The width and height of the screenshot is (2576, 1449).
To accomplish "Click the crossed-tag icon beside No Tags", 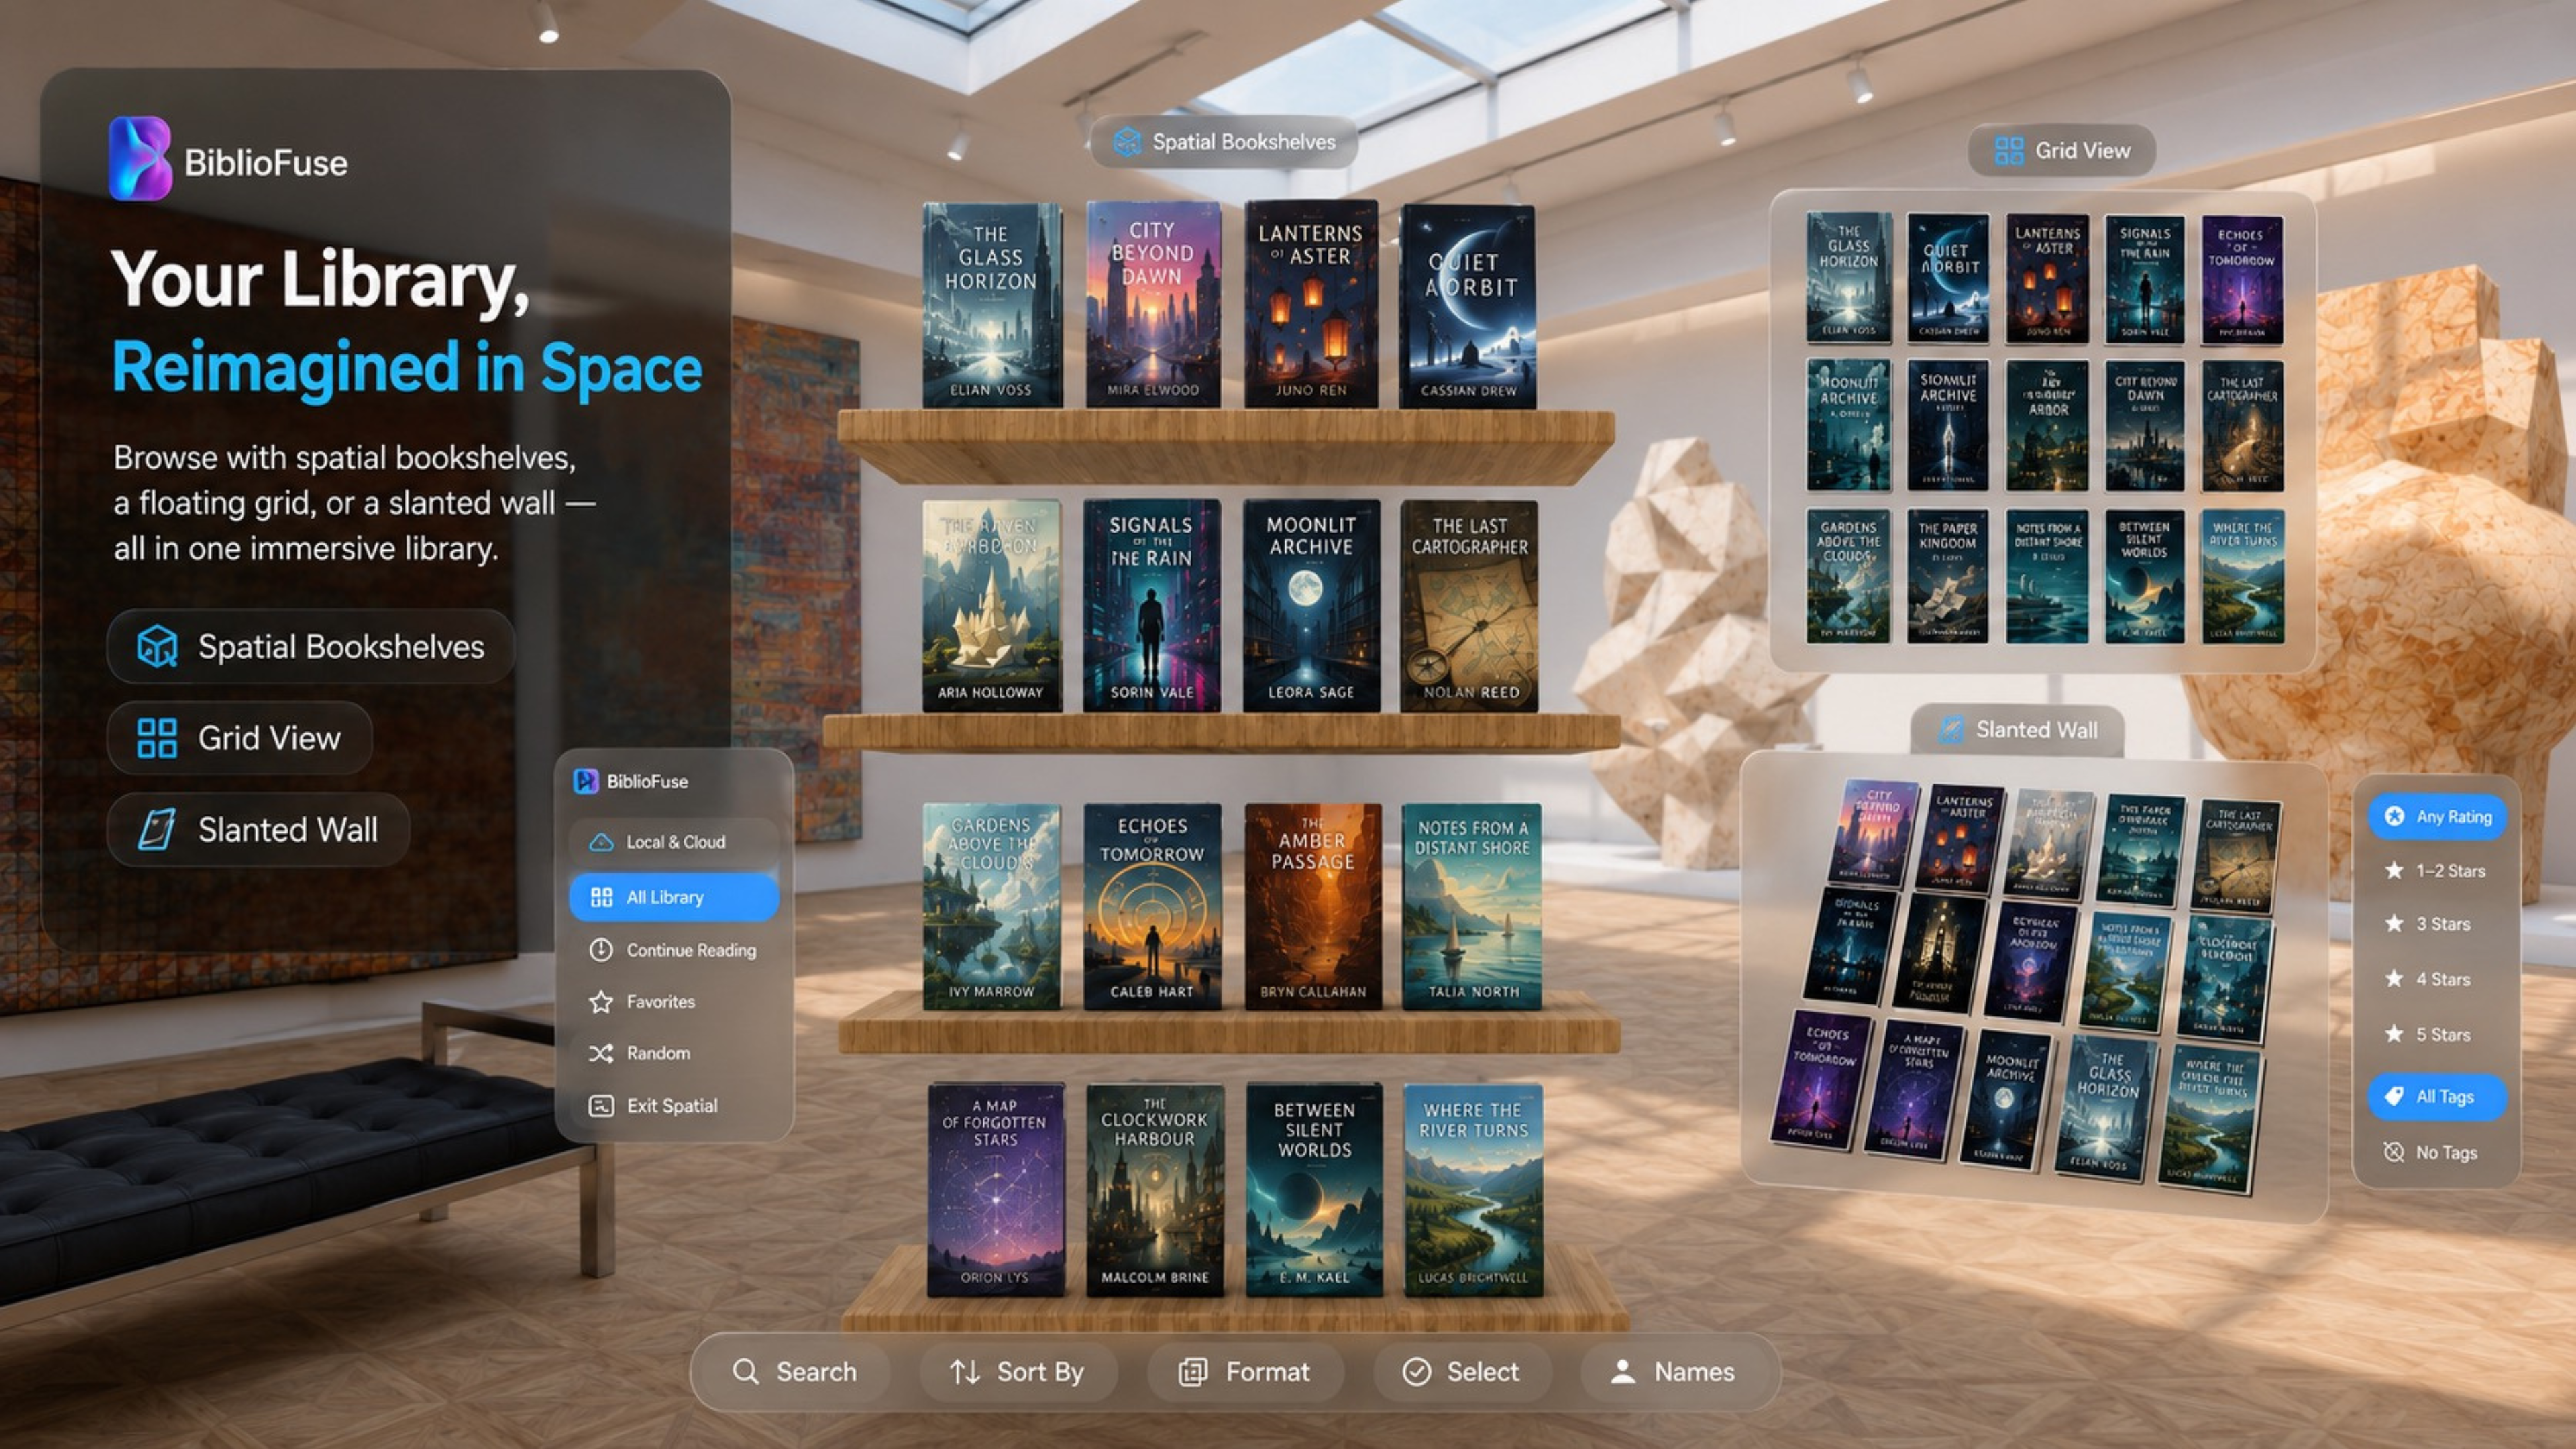I will (2394, 1152).
